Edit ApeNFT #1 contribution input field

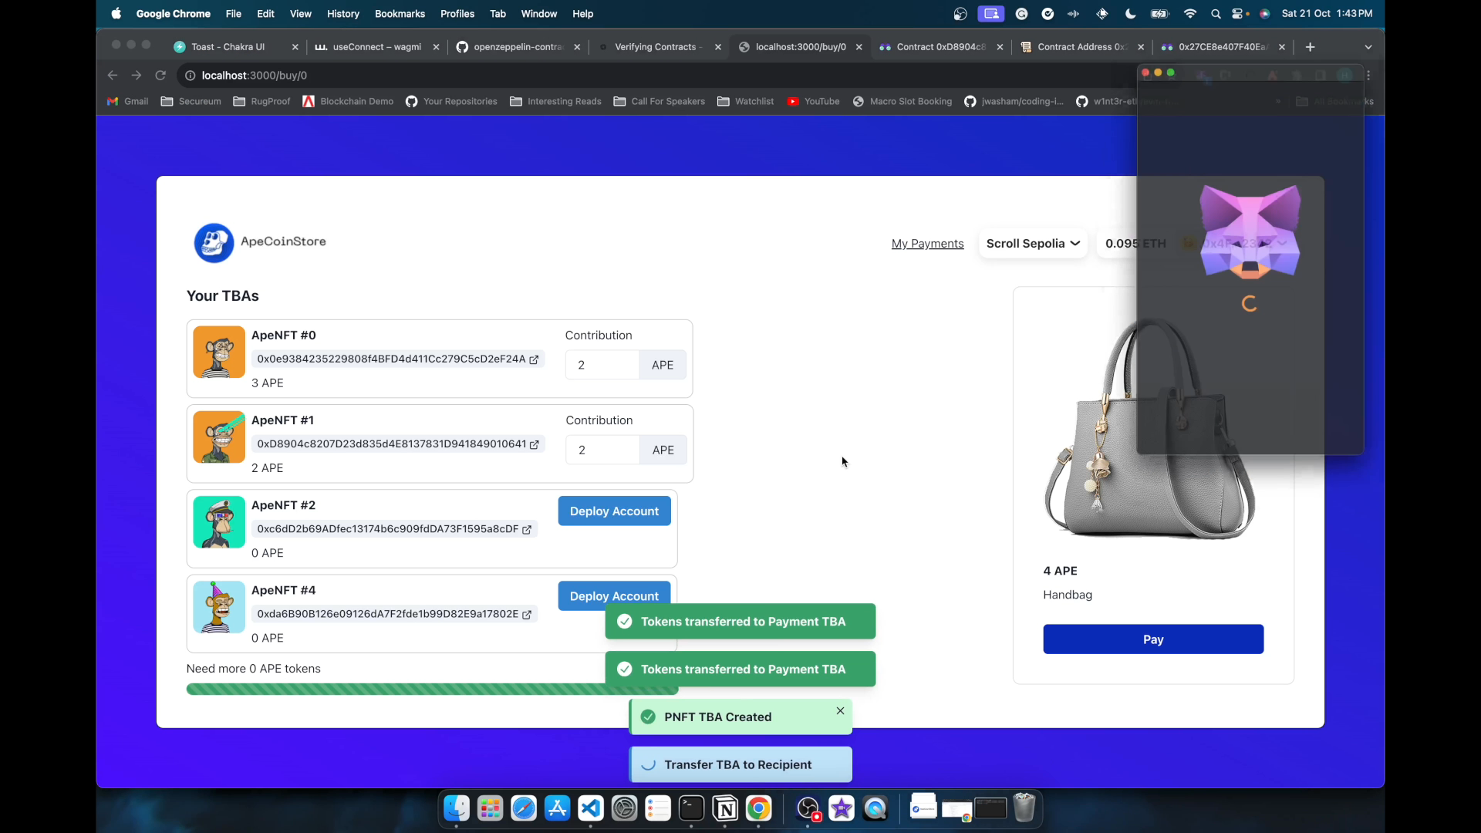click(602, 450)
